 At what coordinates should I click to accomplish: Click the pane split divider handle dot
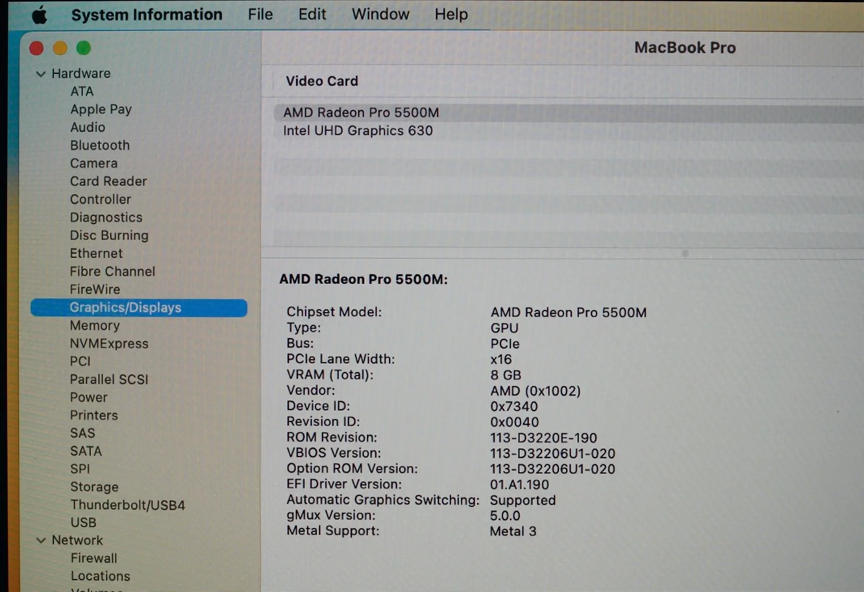(x=685, y=253)
